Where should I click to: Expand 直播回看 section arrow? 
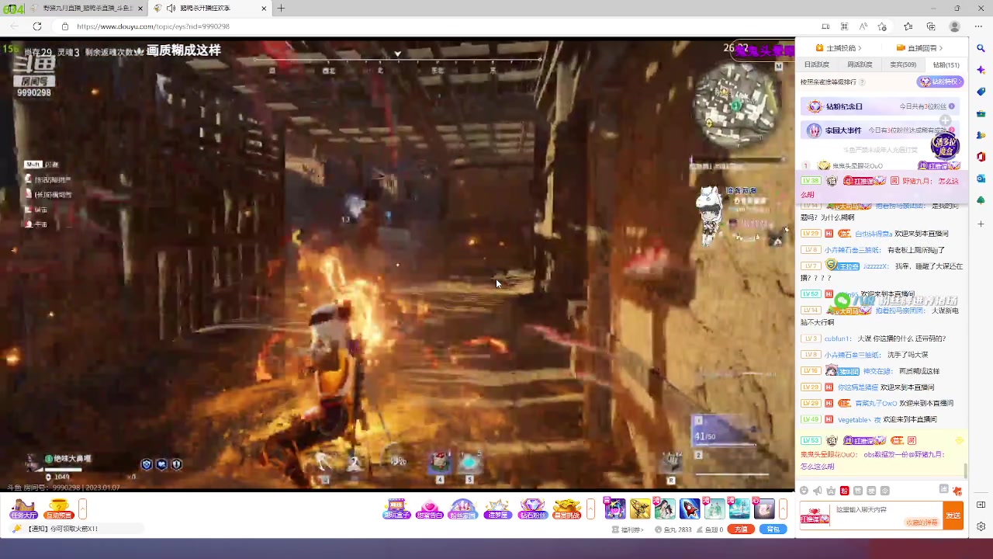940,48
